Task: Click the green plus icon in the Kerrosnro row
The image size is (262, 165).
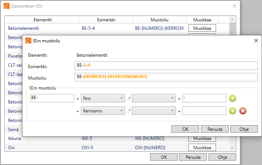Action: click(233, 111)
